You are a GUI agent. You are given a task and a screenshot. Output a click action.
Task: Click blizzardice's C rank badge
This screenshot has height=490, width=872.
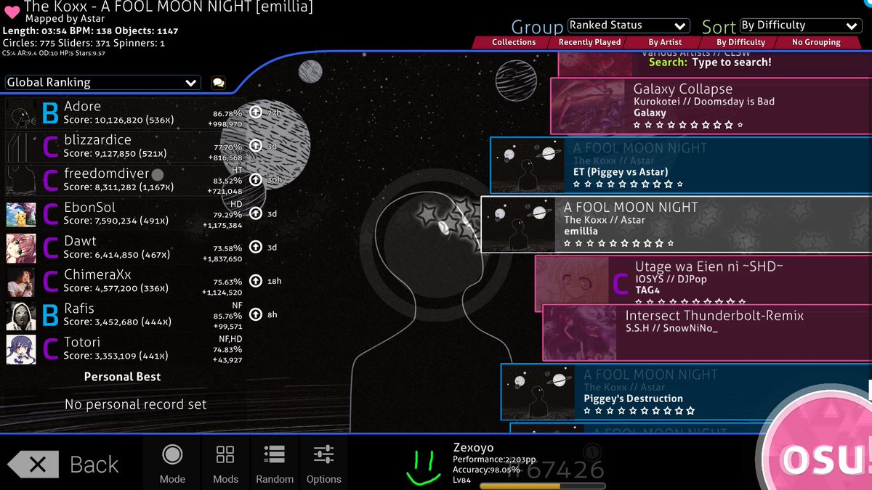pos(50,147)
